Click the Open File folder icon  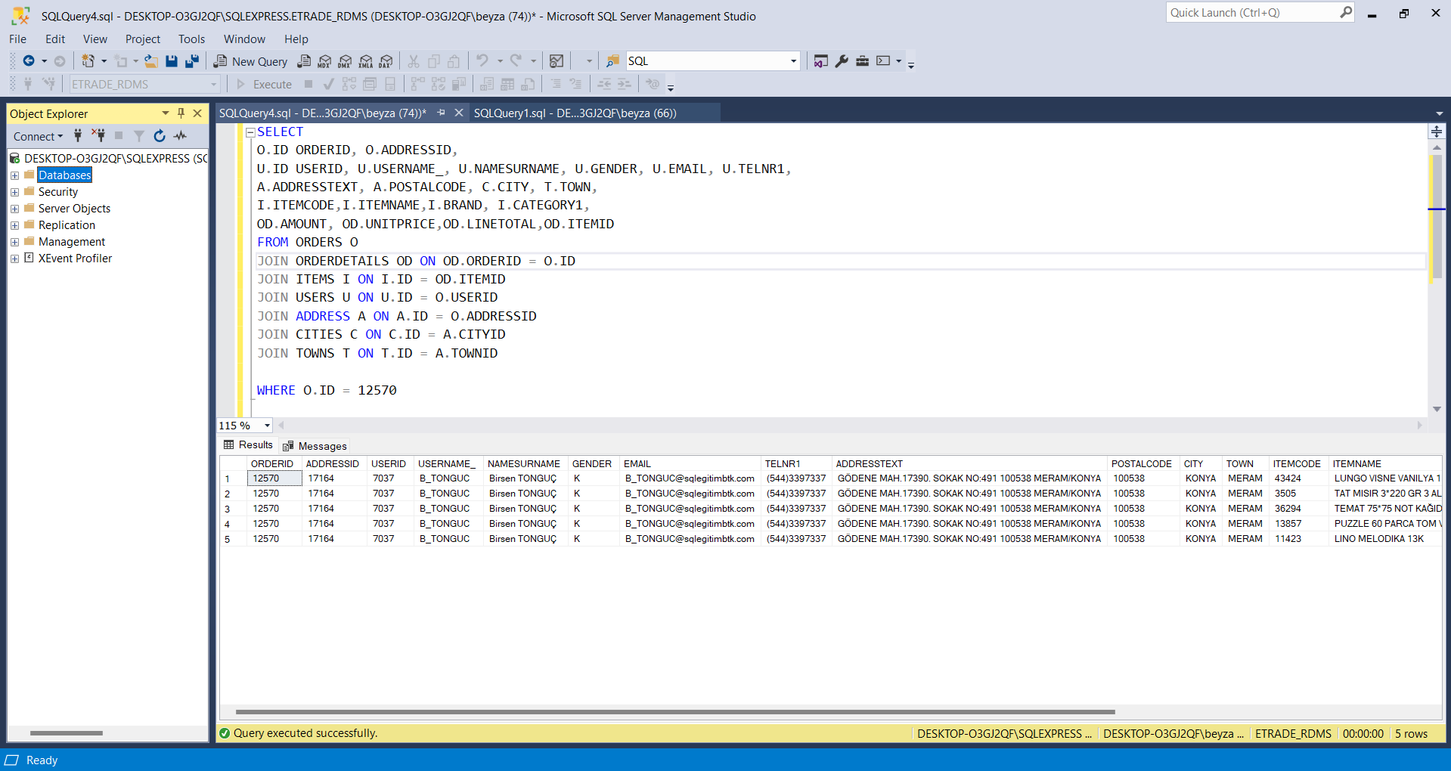(x=151, y=61)
